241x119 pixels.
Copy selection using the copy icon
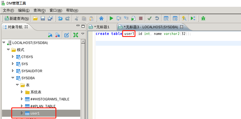84,19
